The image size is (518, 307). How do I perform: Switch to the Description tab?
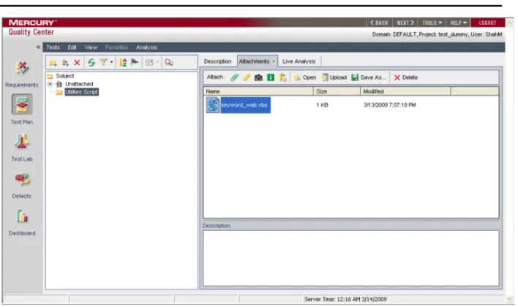217,61
